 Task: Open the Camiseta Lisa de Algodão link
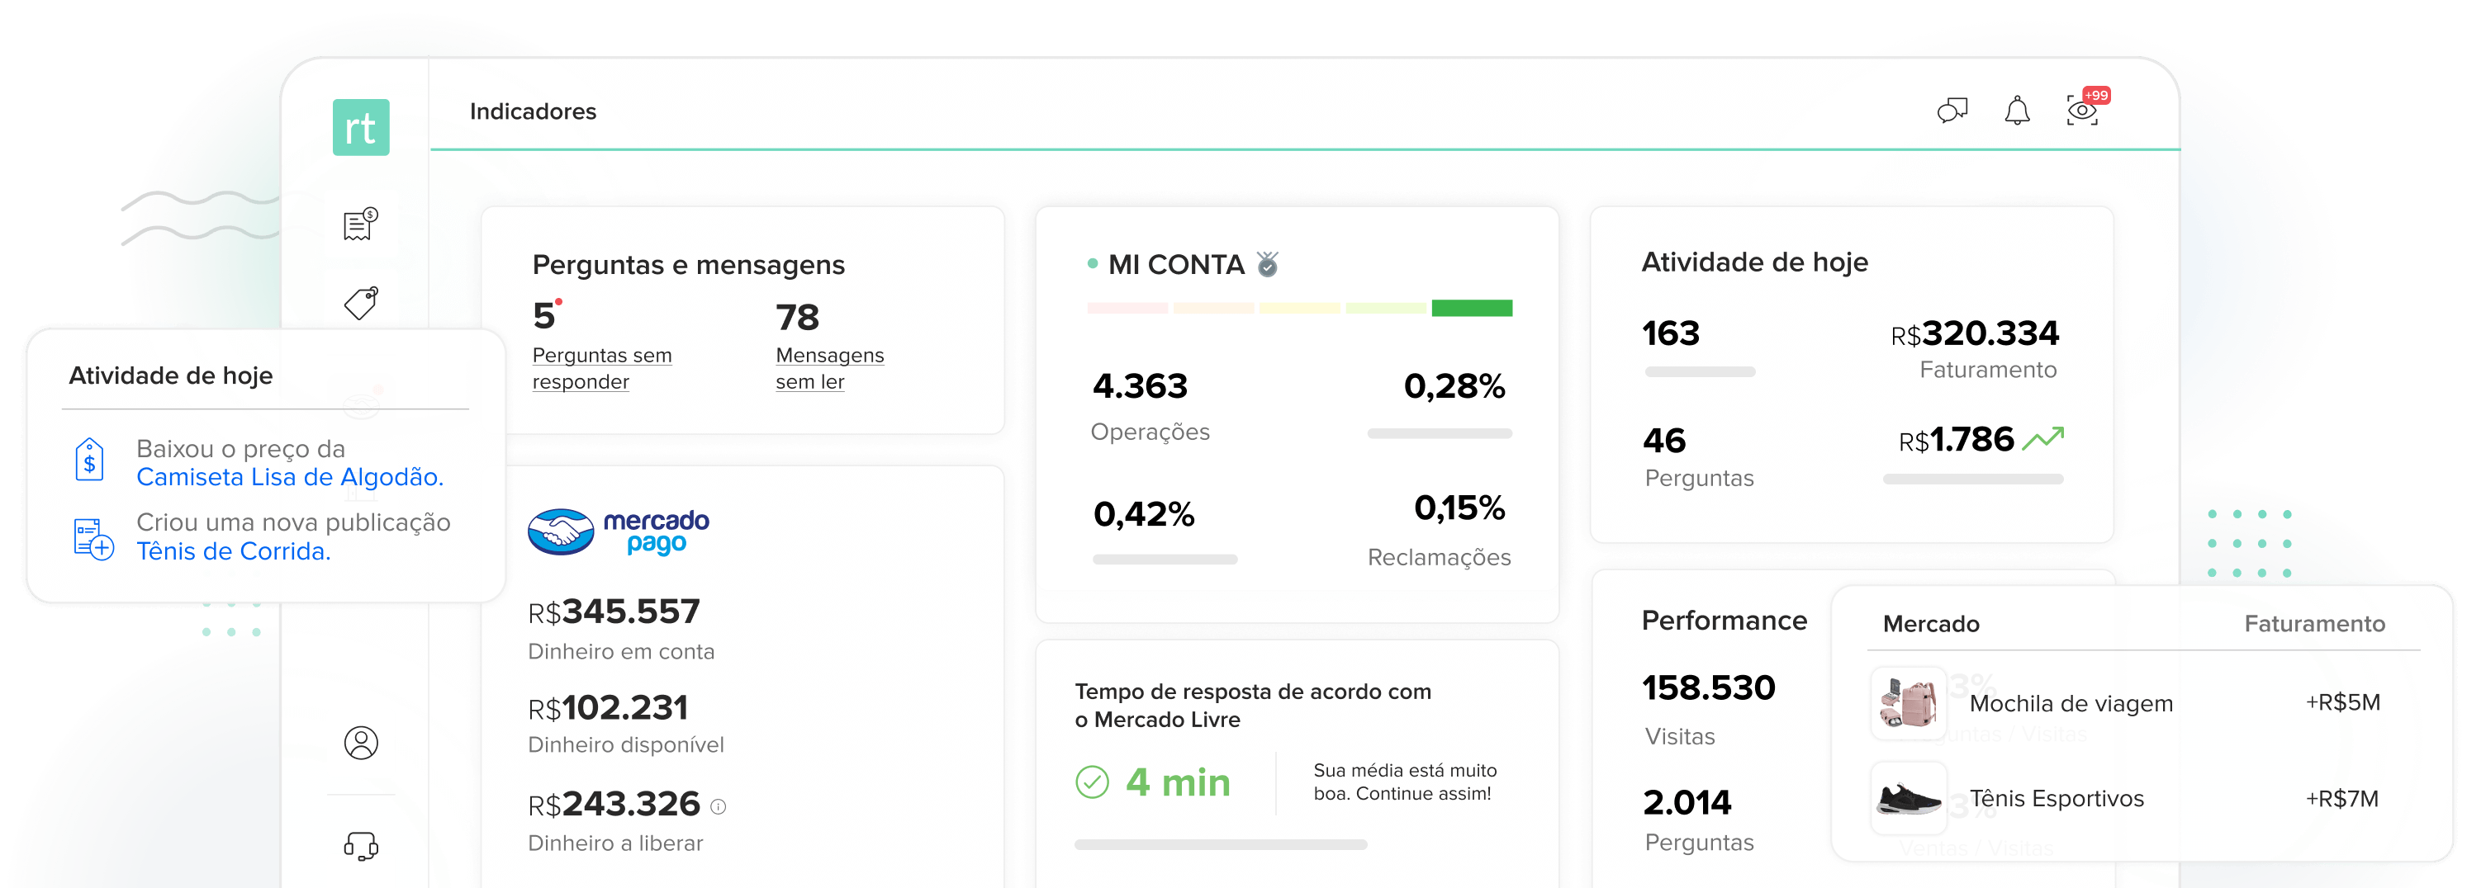289,478
